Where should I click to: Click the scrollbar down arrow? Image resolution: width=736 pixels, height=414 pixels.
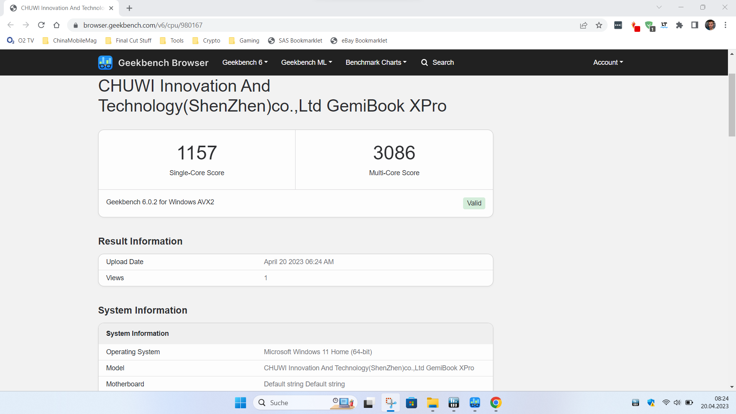(x=732, y=387)
